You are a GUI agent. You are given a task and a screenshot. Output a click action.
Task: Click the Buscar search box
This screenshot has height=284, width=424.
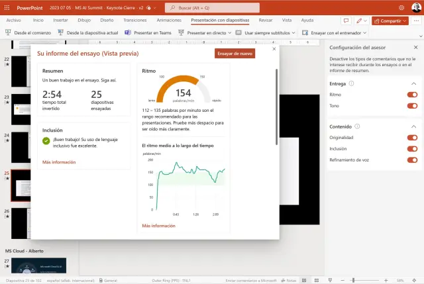point(211,7)
